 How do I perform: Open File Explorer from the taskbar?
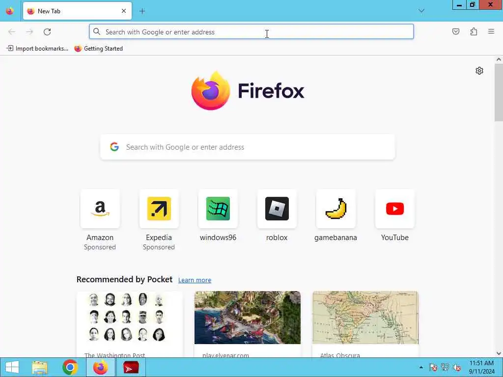click(x=40, y=367)
